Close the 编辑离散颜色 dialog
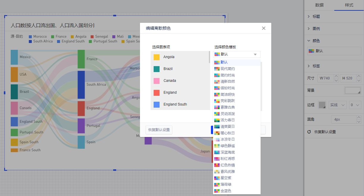The height and width of the screenshot is (196, 364). (x=264, y=28)
